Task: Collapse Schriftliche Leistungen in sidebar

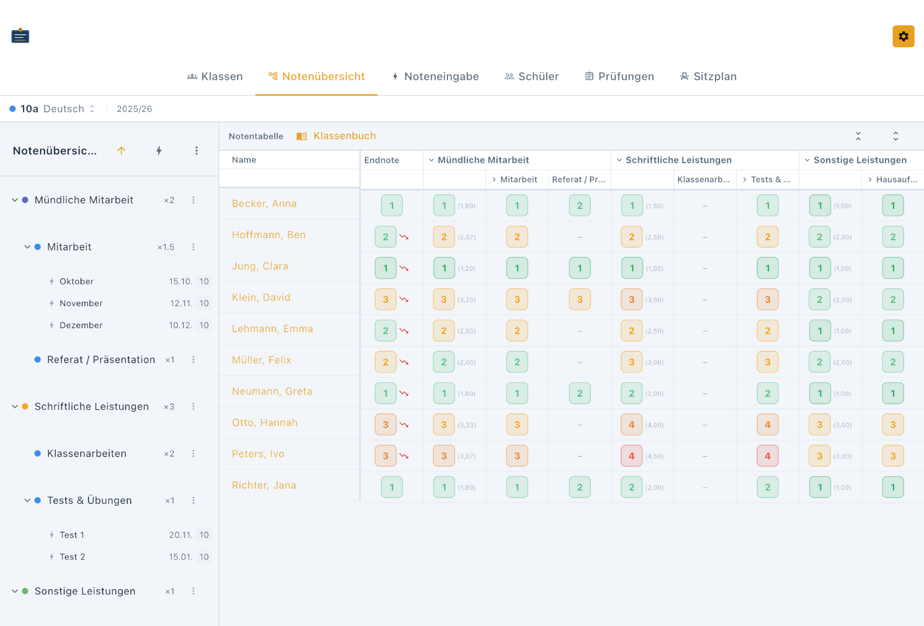Action: pos(15,406)
